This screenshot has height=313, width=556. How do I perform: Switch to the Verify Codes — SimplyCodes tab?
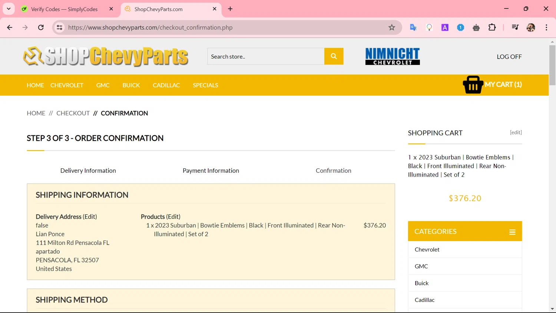(64, 9)
